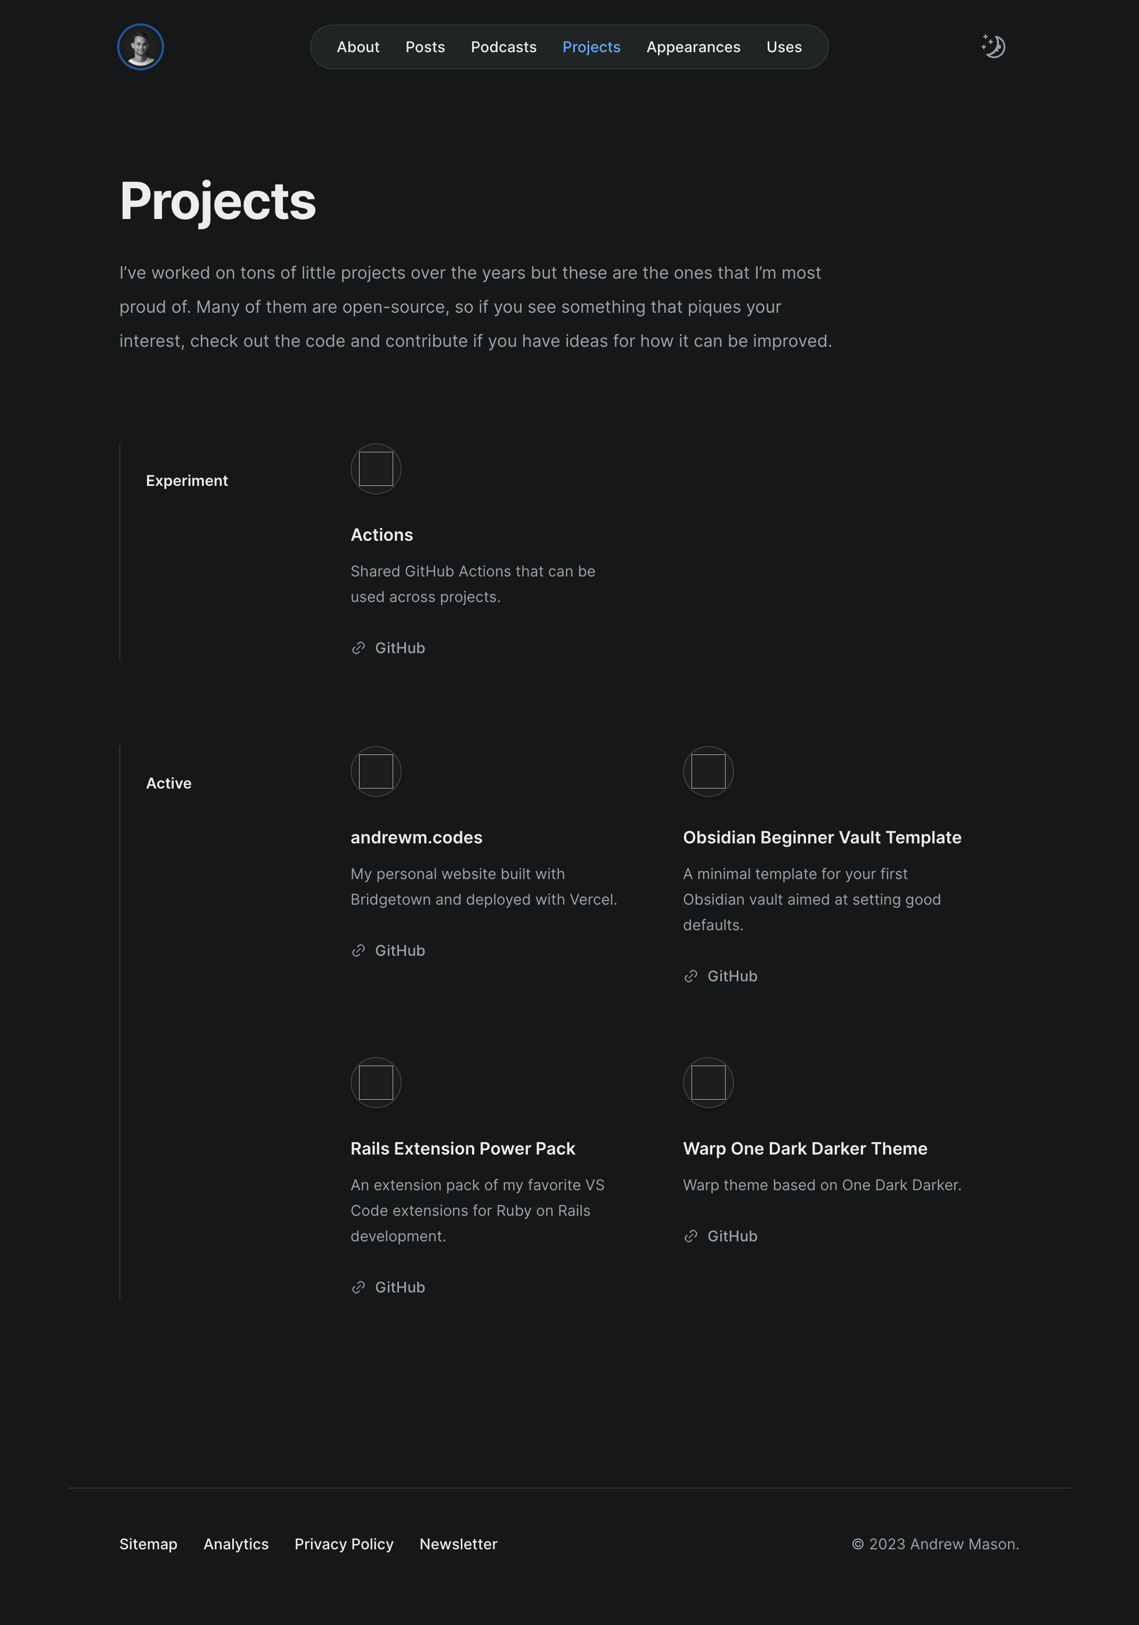
Task: Click the Rails Extension Power Pack logo
Action: [x=376, y=1082]
